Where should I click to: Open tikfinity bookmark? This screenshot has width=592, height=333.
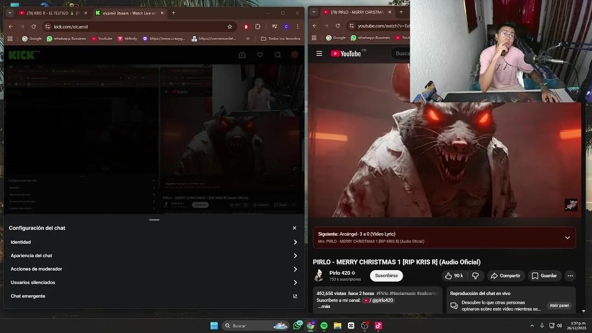pyautogui.click(x=128, y=38)
